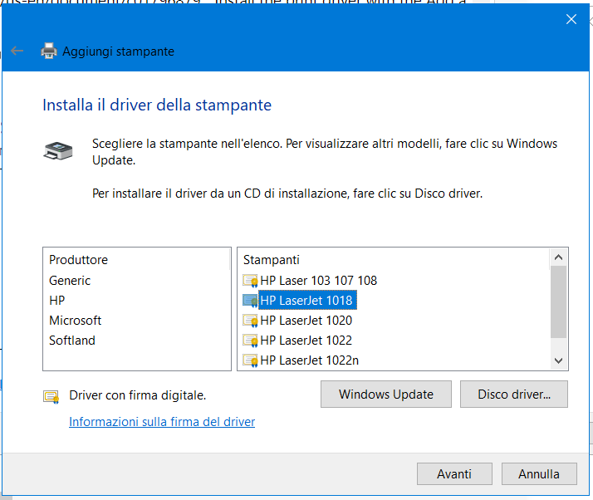Click the driver icon next to HP LaserJet 1022
The image size is (593, 500).
[250, 341]
